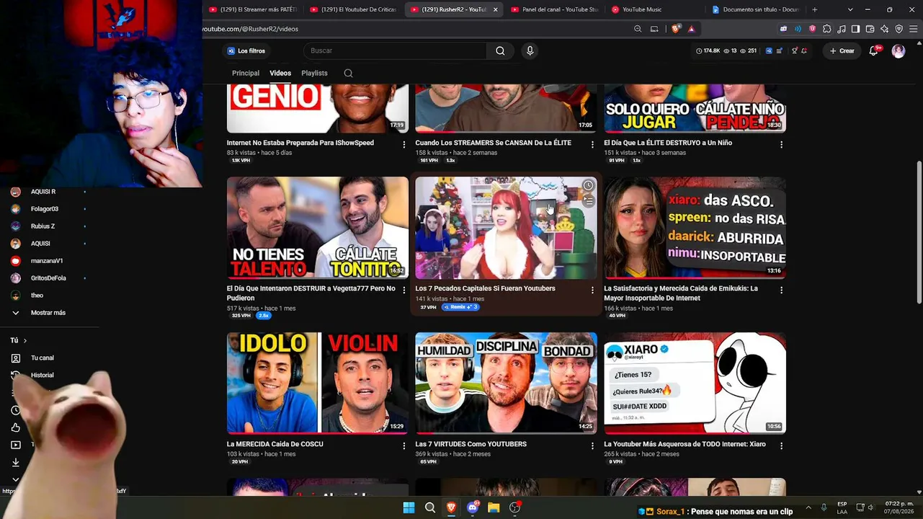The height and width of the screenshot is (519, 923).
Task: Switch to the Playlists channel tab
Action: point(314,74)
